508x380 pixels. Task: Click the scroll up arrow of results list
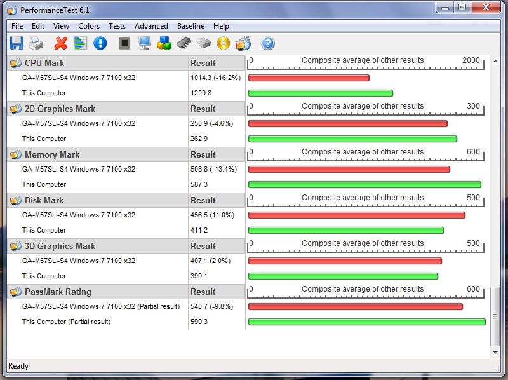(495, 61)
